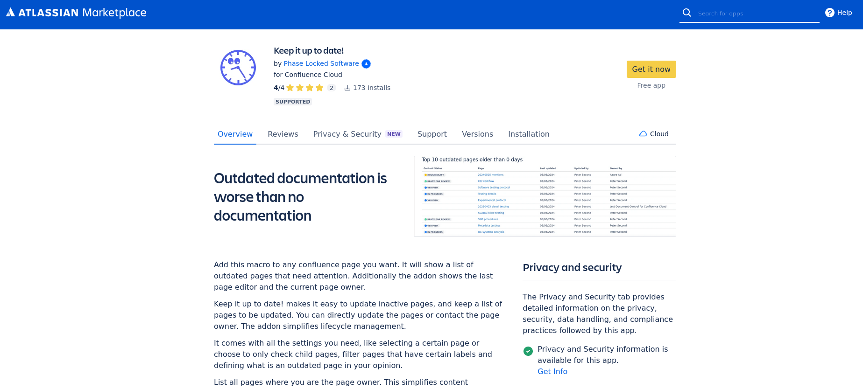Click the search magnifier icon
863x389 pixels.
click(686, 13)
